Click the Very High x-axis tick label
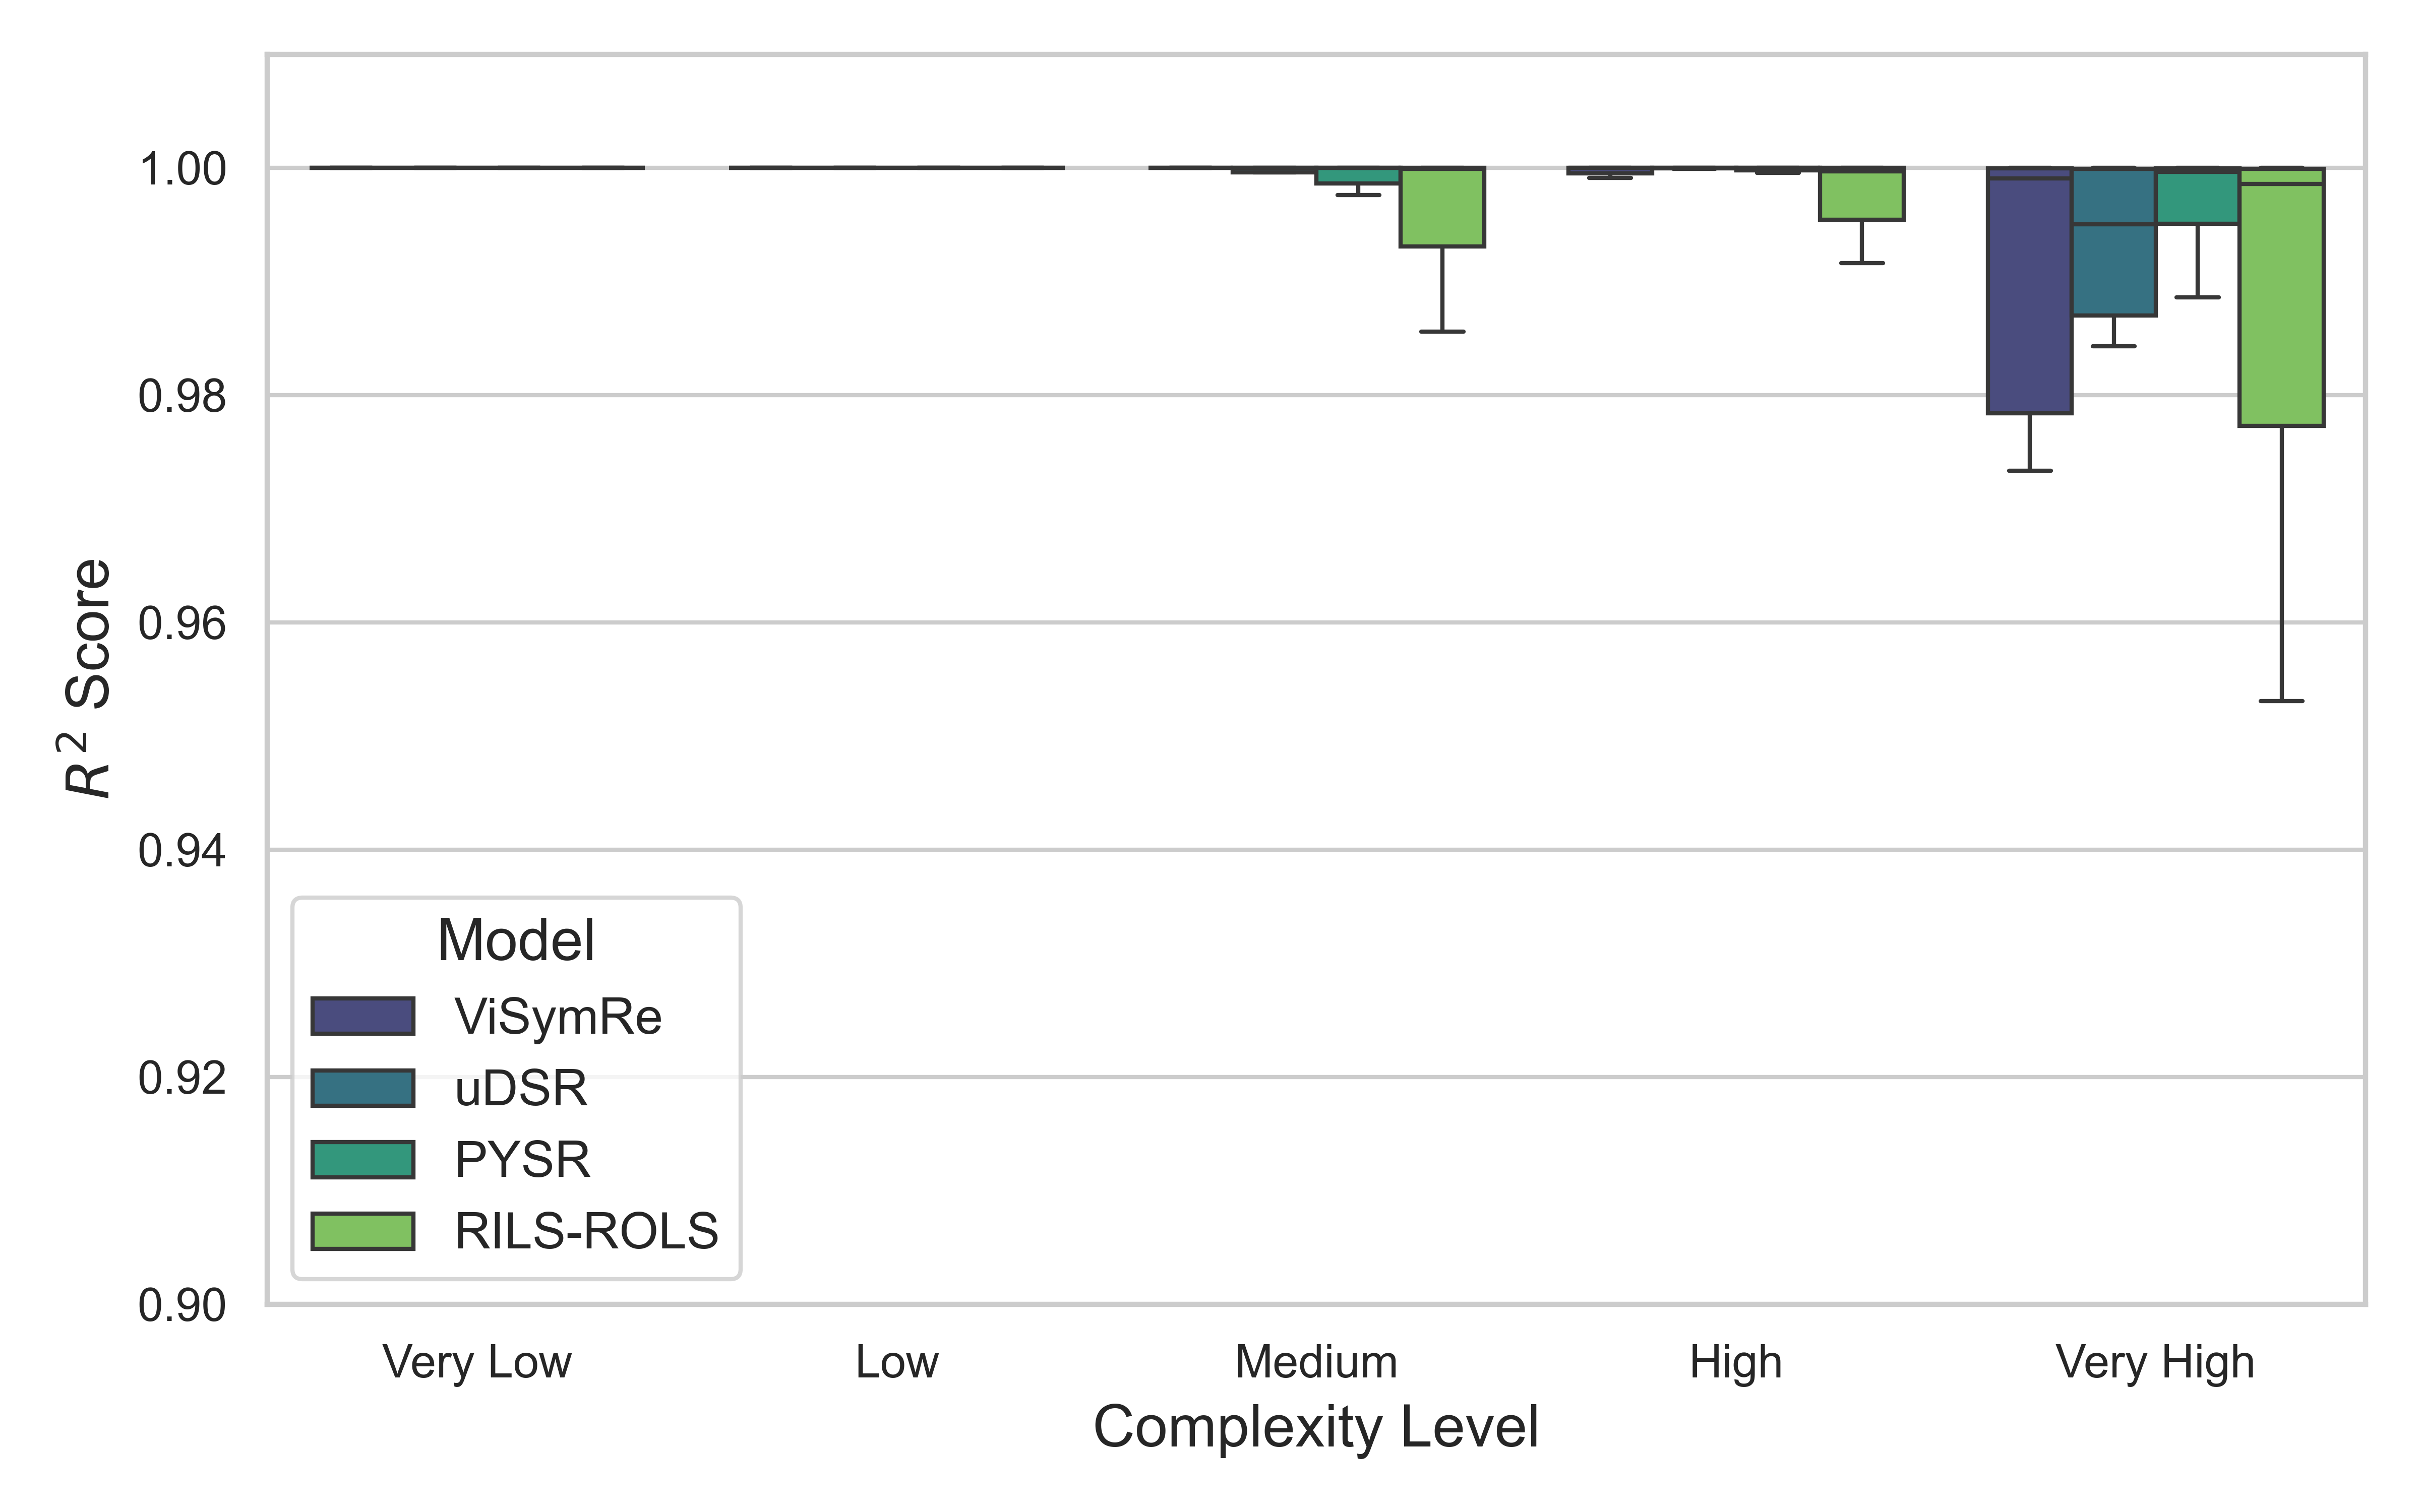Image resolution: width=2420 pixels, height=1512 pixels. pyautogui.click(x=2155, y=1363)
